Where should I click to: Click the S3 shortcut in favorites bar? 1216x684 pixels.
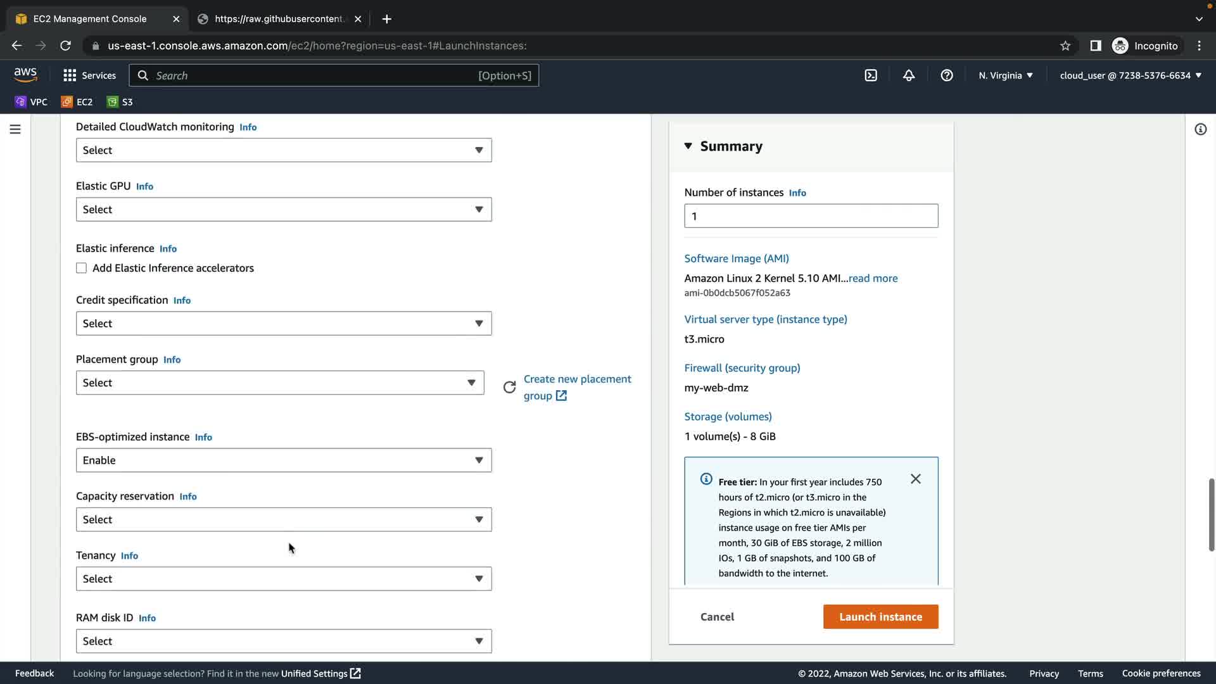coord(120,102)
